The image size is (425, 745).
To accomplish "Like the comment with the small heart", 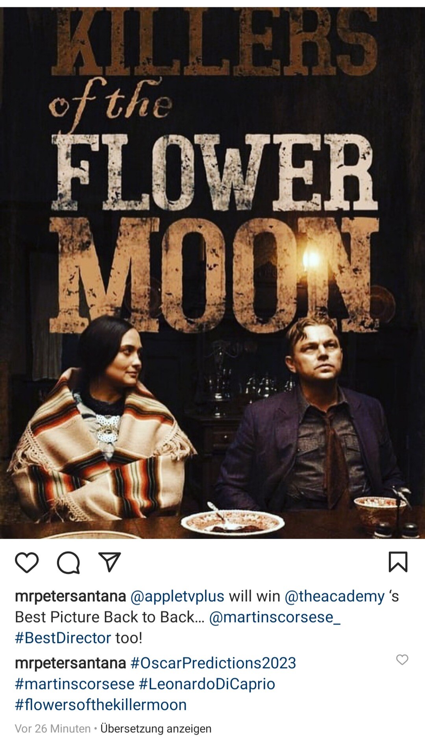I will (402, 660).
